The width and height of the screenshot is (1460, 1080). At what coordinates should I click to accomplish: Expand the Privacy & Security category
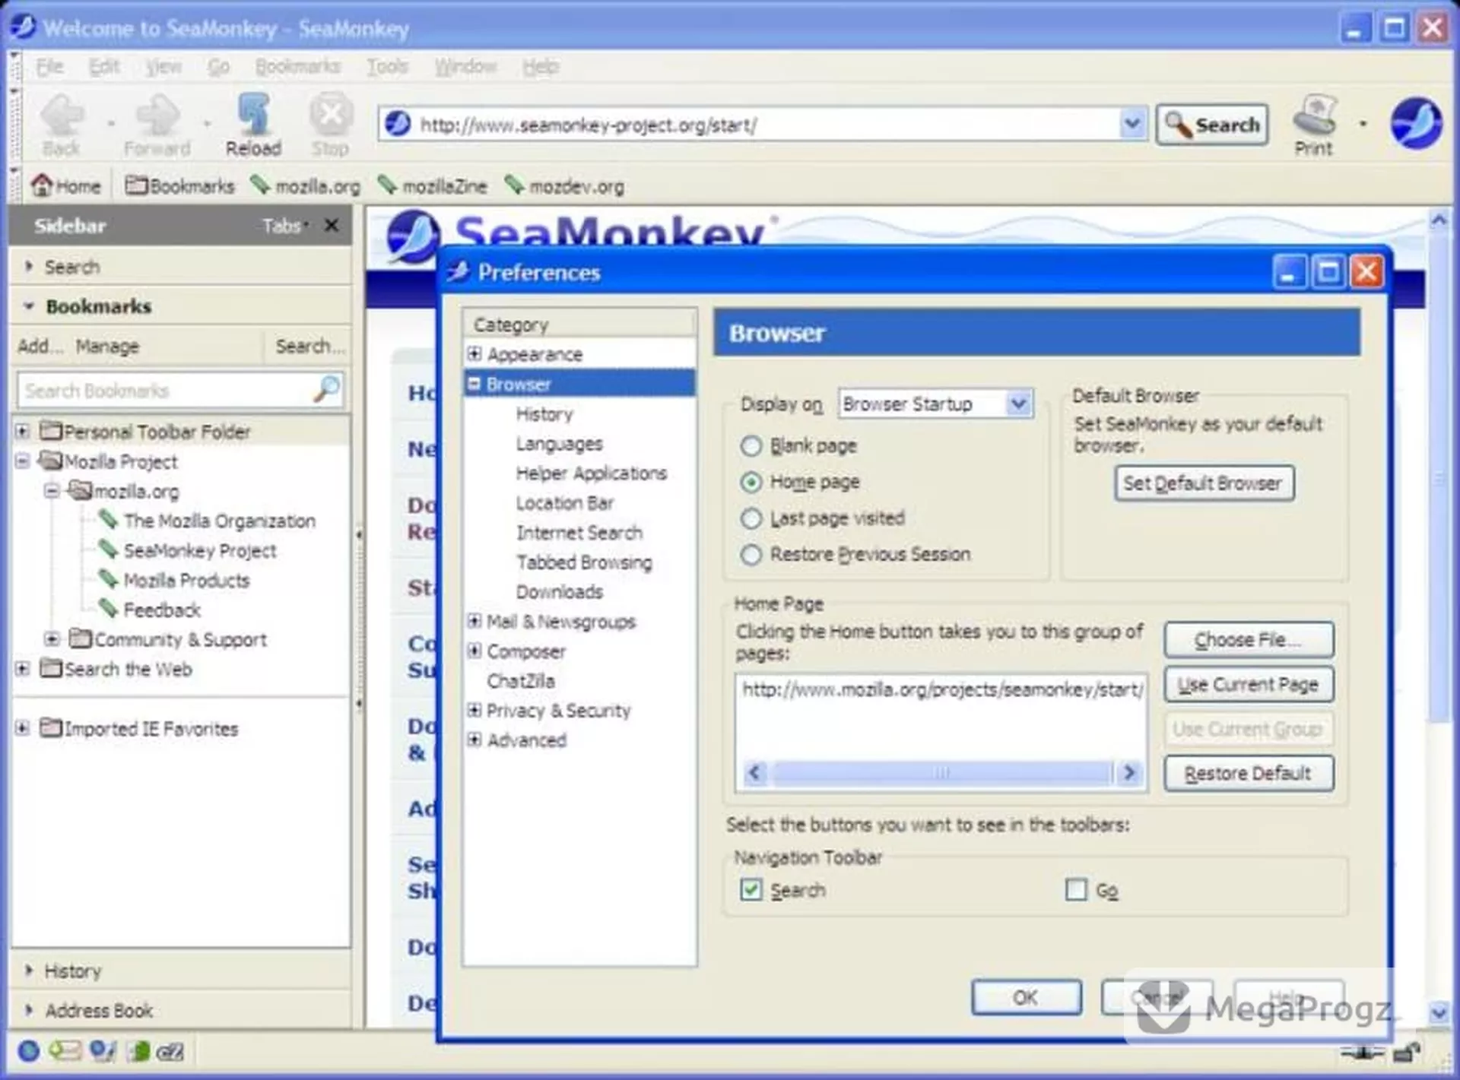pos(474,710)
